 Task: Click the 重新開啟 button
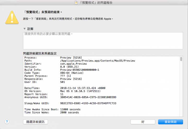[x=171, y=122]
